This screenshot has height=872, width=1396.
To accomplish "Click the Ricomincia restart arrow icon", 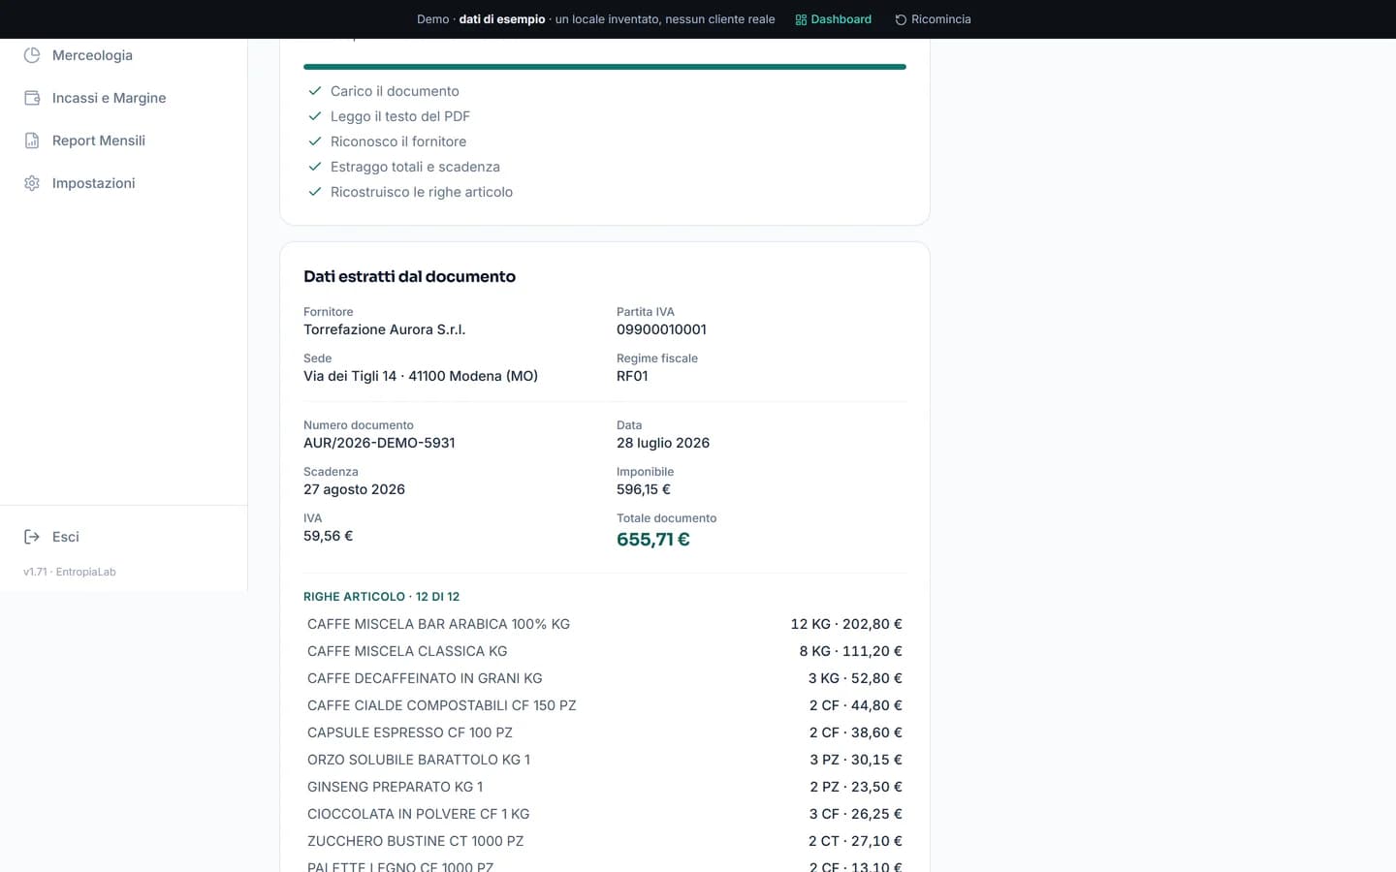I will 901,19.
